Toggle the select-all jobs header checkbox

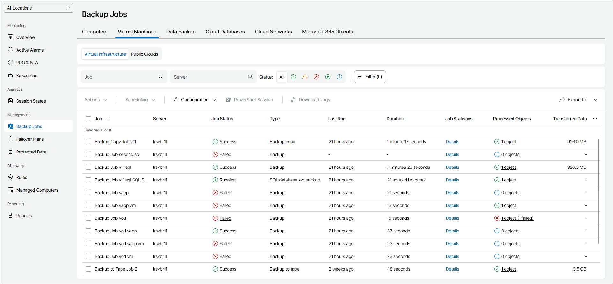[x=88, y=119]
